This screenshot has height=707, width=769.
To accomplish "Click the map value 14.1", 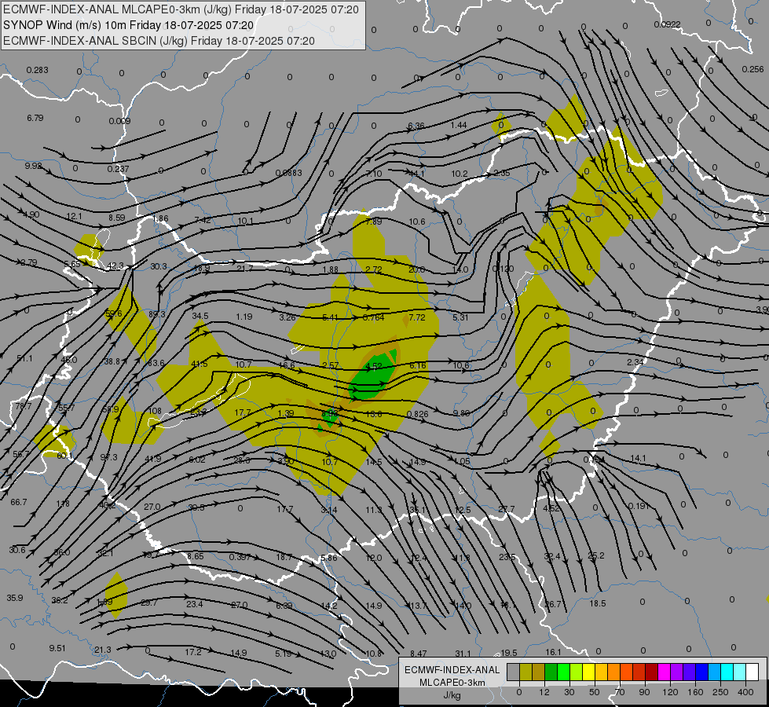I will 638,458.
